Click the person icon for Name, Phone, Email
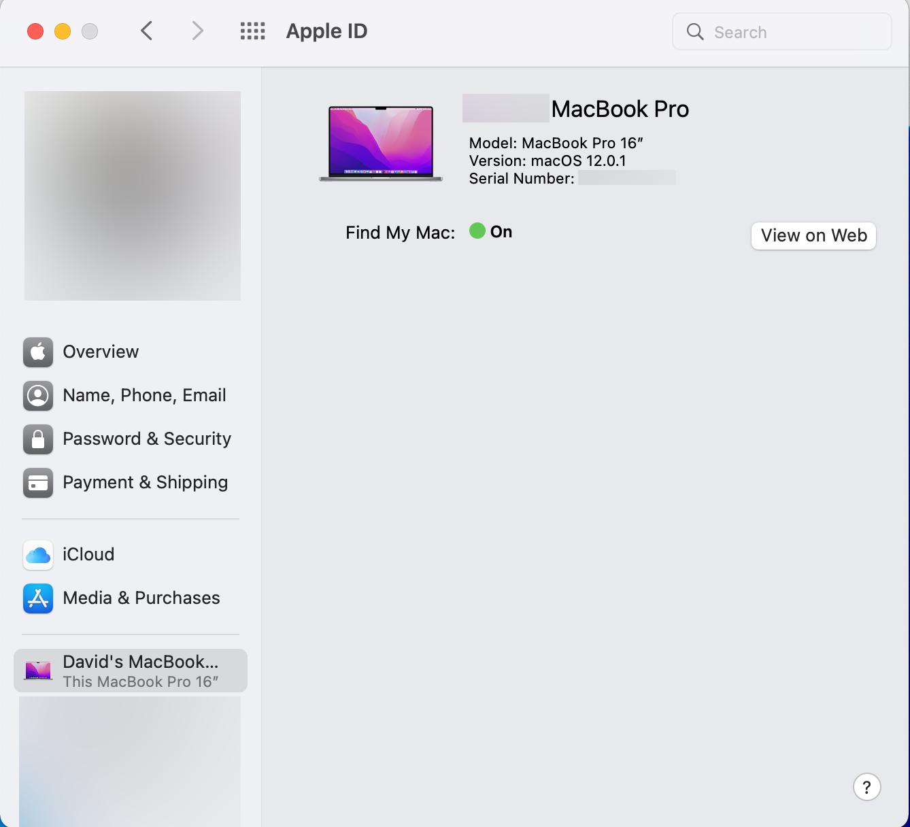This screenshot has width=910, height=827. [38, 396]
